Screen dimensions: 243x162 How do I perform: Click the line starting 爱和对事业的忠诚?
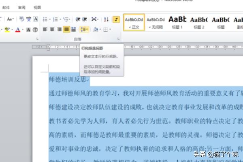(x=146, y=149)
